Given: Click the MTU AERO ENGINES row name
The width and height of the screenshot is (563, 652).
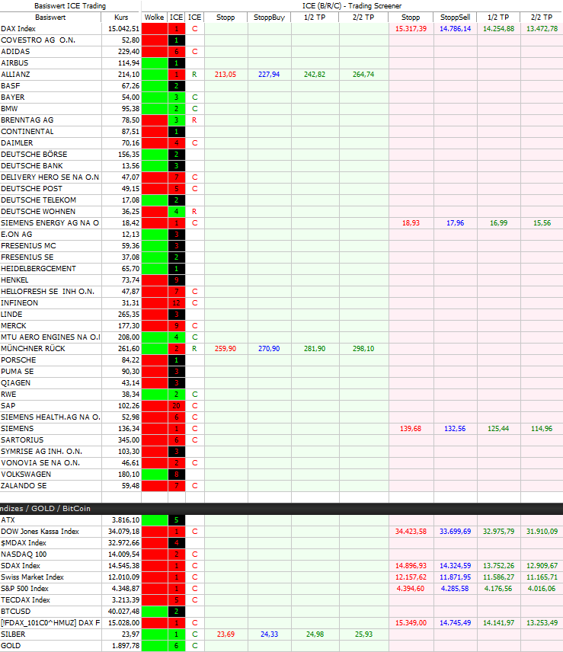Looking at the screenshot, I should coord(50,337).
